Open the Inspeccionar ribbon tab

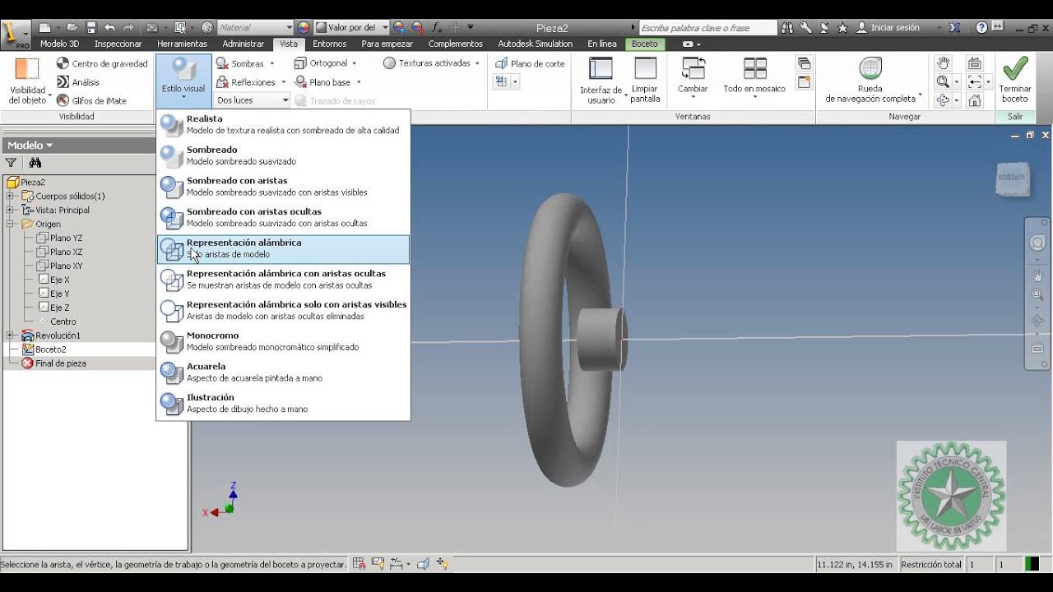click(118, 44)
